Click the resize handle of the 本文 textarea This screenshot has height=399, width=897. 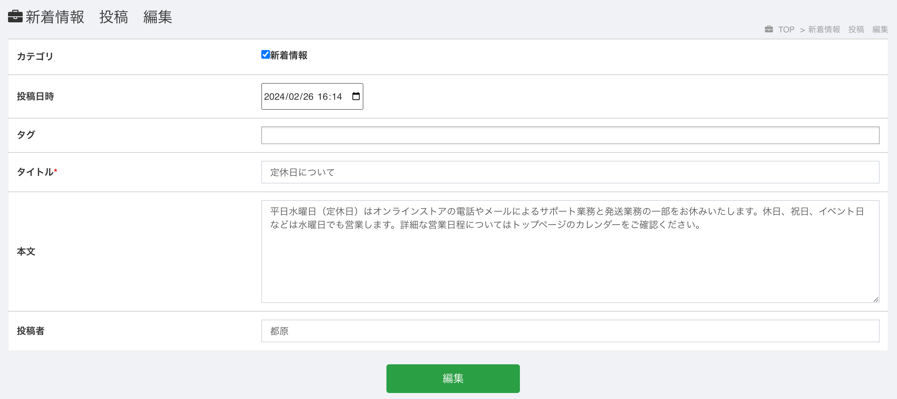[x=876, y=299]
